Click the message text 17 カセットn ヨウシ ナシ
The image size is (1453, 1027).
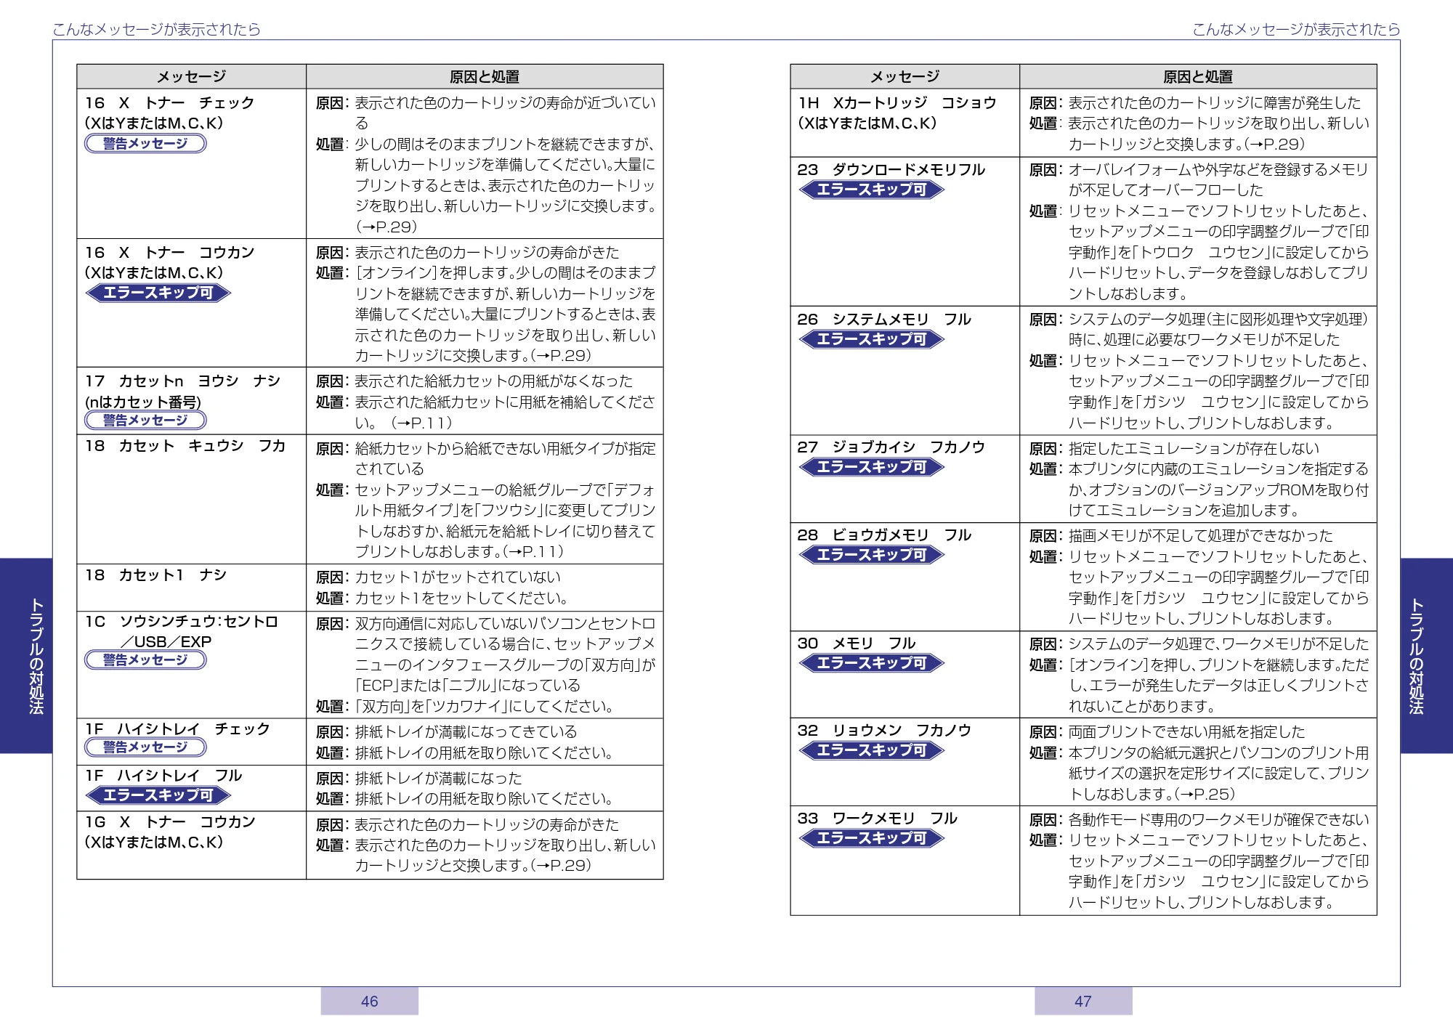pyautogui.click(x=182, y=381)
